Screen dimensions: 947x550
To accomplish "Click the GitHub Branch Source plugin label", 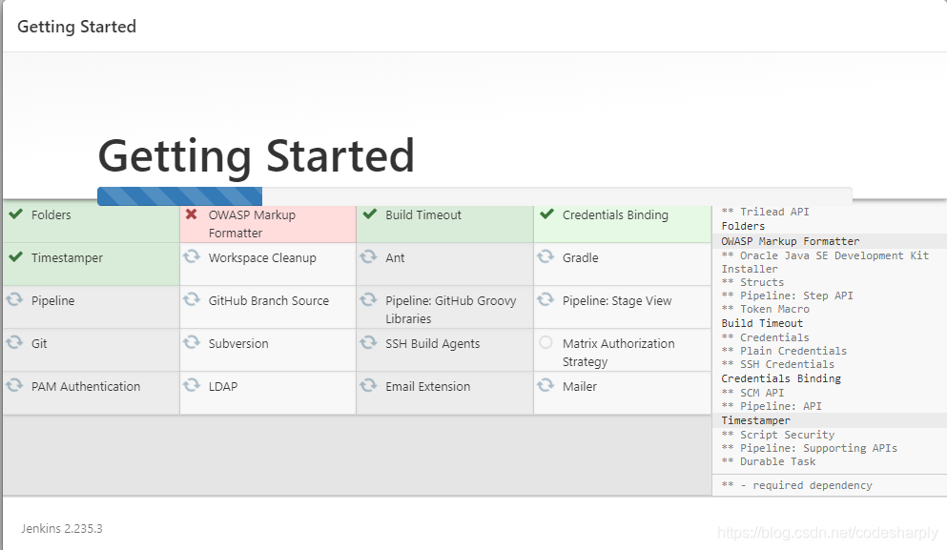I will [269, 300].
